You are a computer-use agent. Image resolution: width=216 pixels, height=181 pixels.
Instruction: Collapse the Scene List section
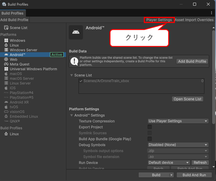pos(72,75)
